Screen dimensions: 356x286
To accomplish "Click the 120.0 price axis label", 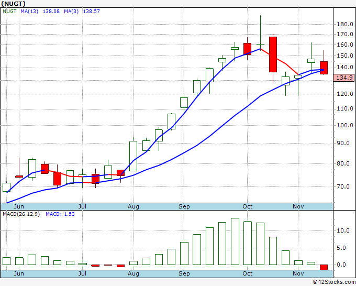I will click(x=344, y=94).
